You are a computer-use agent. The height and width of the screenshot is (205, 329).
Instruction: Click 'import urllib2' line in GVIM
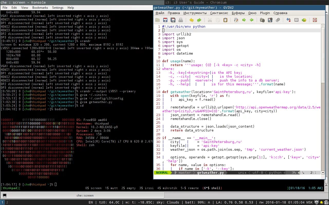(x=177, y=34)
